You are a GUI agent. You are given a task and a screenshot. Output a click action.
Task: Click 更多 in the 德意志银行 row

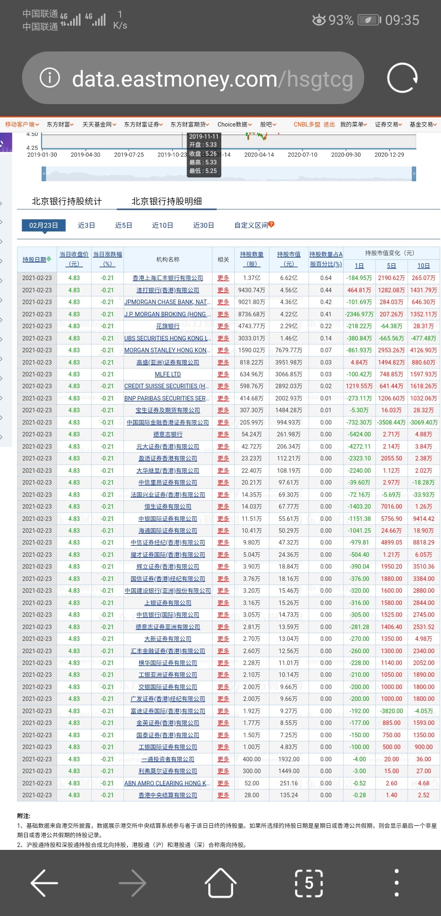click(223, 434)
